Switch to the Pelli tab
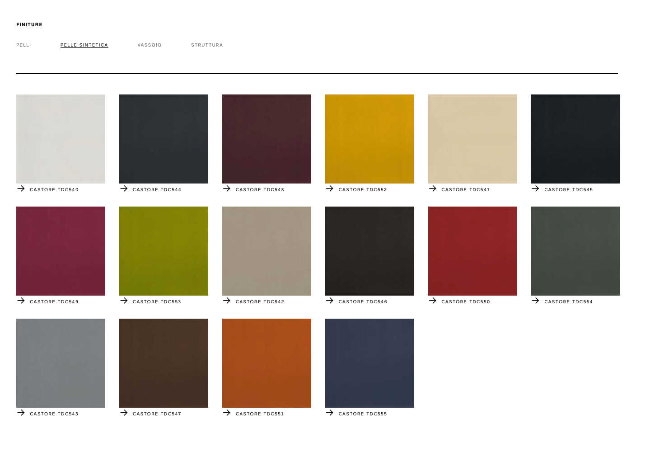 click(23, 45)
